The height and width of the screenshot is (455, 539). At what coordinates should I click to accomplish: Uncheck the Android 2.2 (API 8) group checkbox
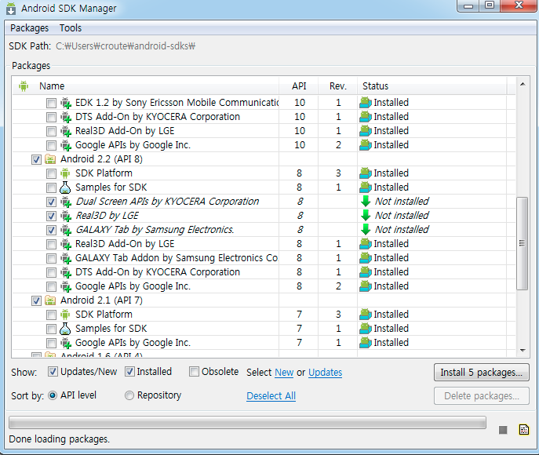[36, 159]
